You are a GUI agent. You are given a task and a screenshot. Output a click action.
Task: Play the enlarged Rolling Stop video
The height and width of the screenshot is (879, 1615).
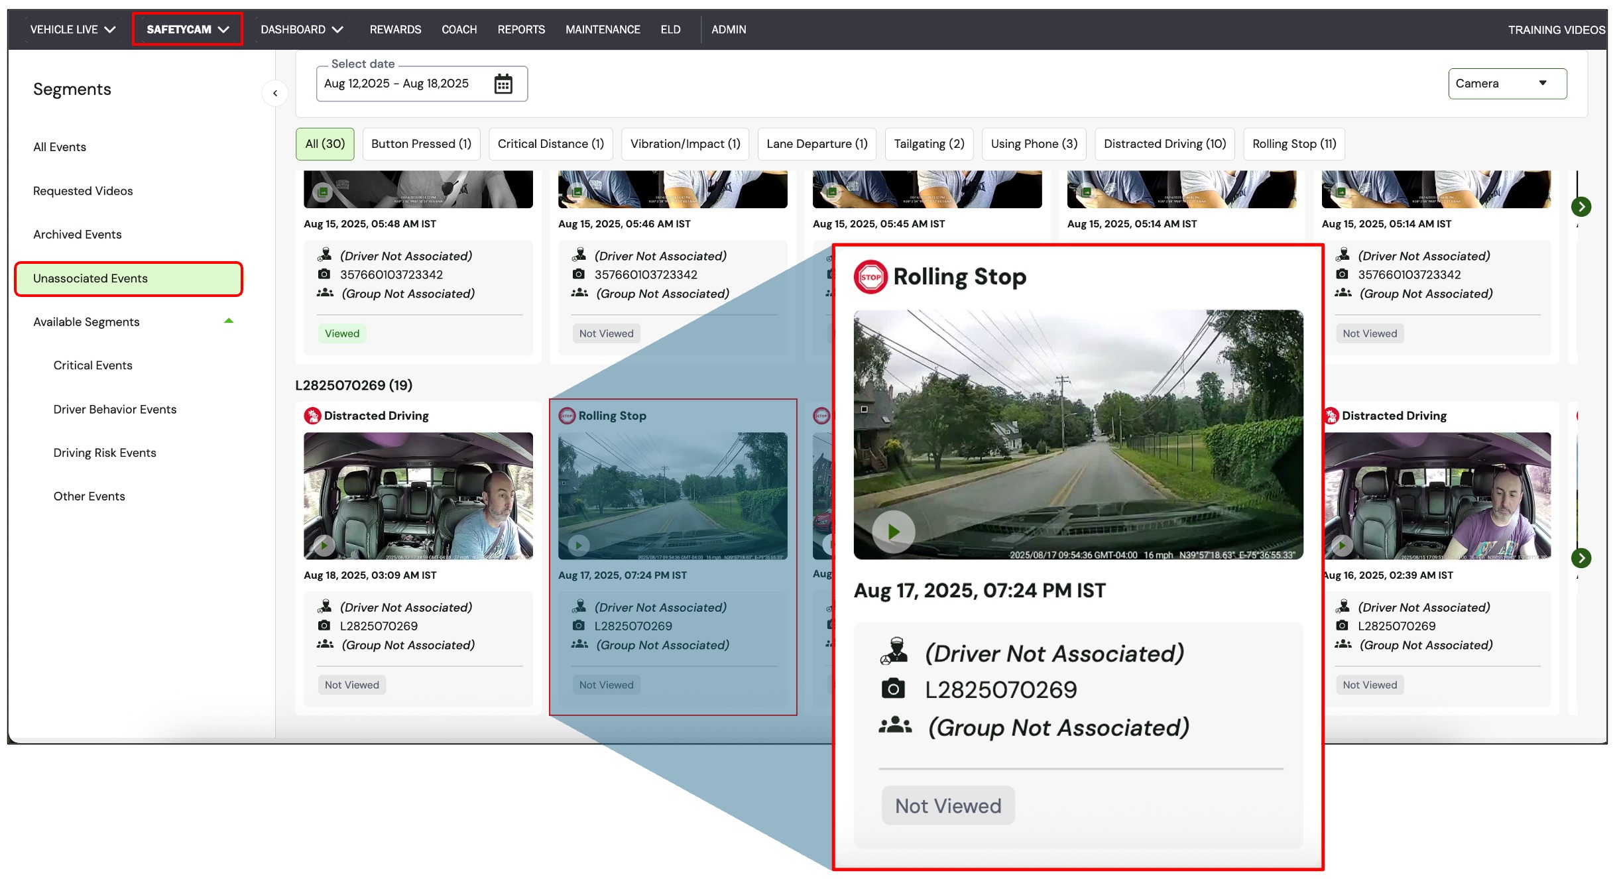pos(893,532)
